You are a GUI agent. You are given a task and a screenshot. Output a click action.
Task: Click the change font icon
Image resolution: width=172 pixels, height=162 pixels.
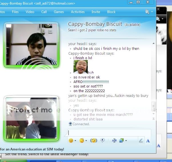(114, 140)
